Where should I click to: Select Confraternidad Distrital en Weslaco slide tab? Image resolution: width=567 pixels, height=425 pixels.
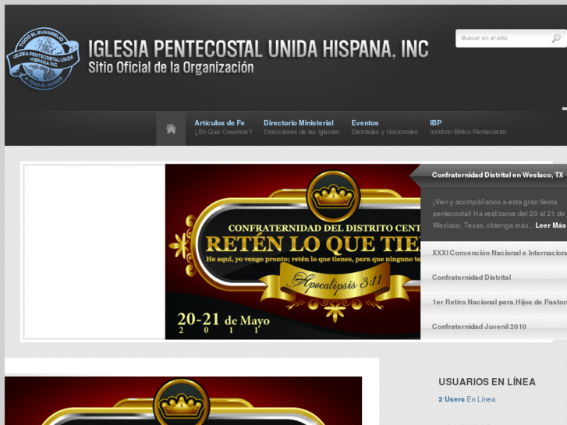point(494,175)
